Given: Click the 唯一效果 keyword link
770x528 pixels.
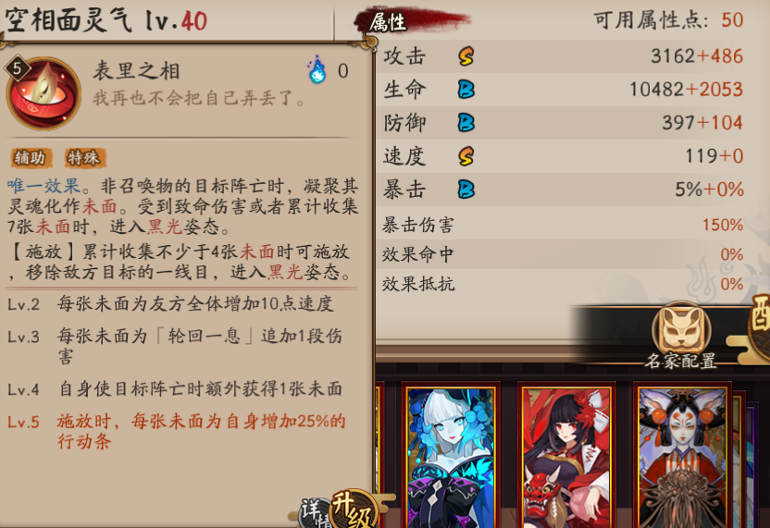Looking at the screenshot, I should click(43, 186).
